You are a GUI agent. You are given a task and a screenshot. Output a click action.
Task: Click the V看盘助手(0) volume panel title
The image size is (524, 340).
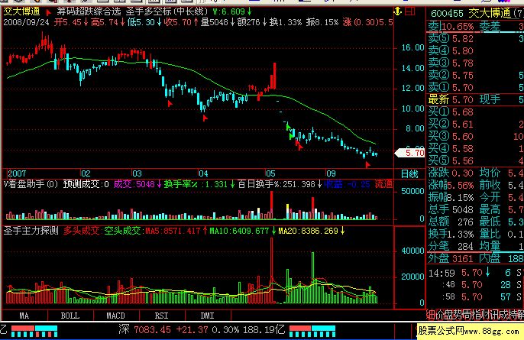(x=31, y=184)
